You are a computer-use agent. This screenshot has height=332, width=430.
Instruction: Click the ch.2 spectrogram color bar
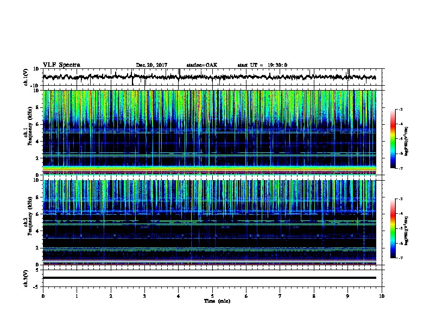[393, 228]
